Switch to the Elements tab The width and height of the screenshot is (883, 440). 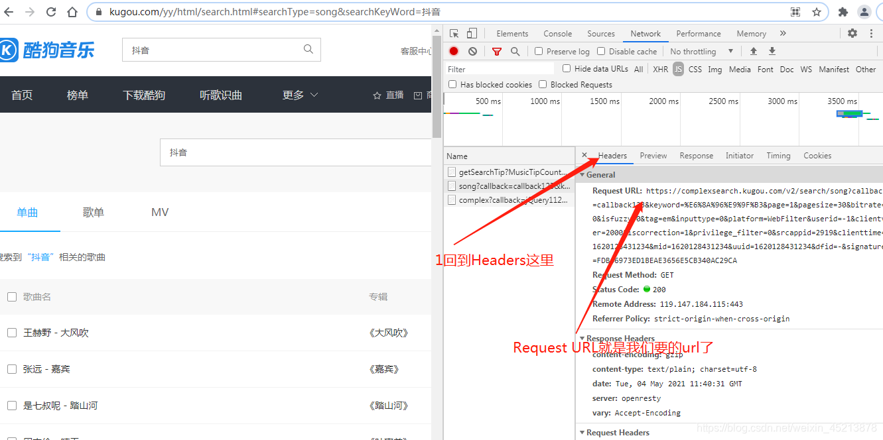click(512, 33)
